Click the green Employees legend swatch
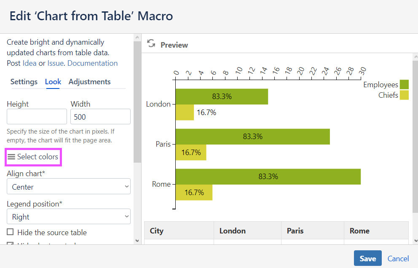The width and height of the screenshot is (418, 268). 404,85
